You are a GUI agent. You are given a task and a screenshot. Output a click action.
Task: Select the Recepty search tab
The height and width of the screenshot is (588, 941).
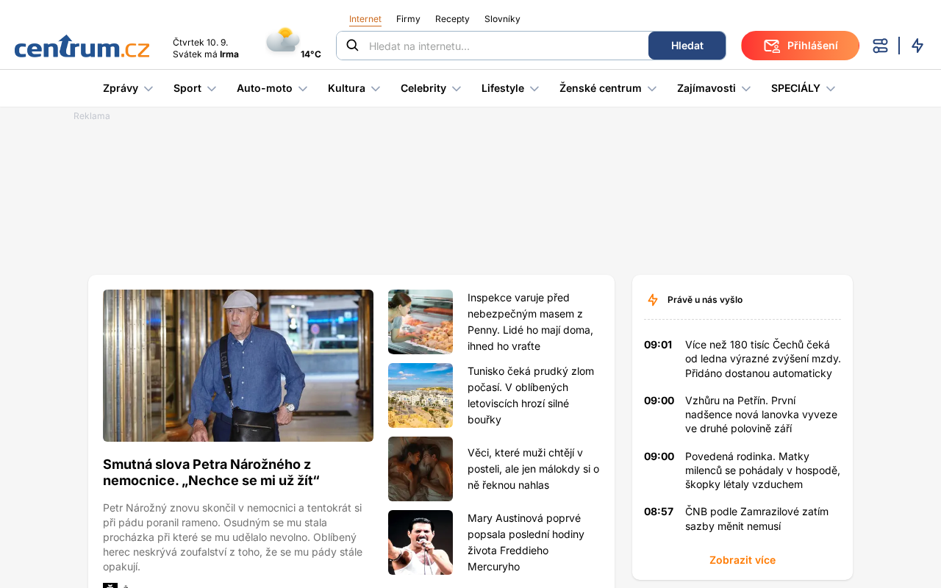click(452, 19)
